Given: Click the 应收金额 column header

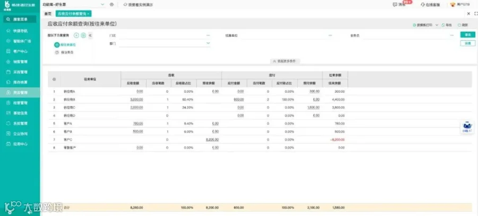Looking at the screenshot, I should (x=133, y=83).
